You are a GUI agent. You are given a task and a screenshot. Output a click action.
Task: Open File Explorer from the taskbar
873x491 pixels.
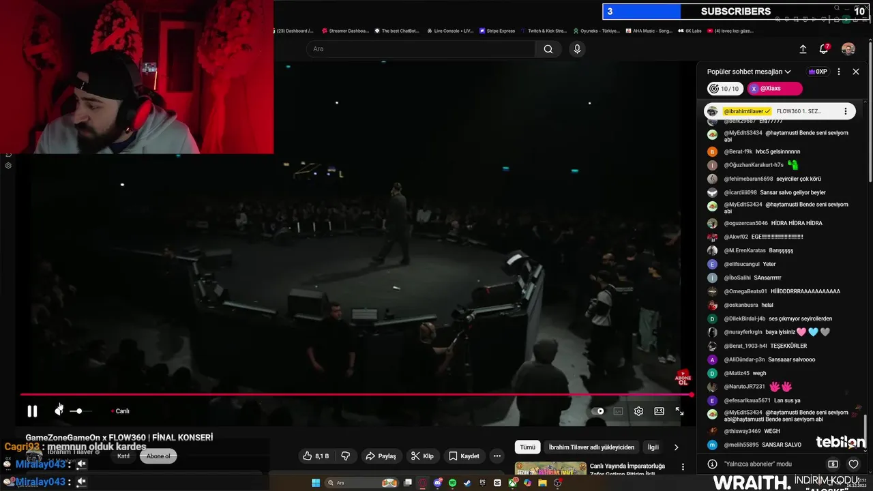coord(542,483)
